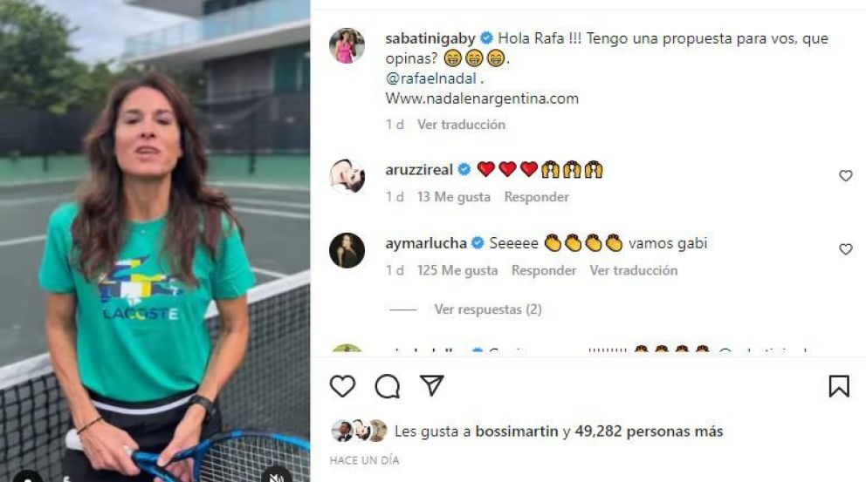This screenshot has width=866, height=482.
Task: Save the post with the bookmark icon
Action: pos(839,386)
